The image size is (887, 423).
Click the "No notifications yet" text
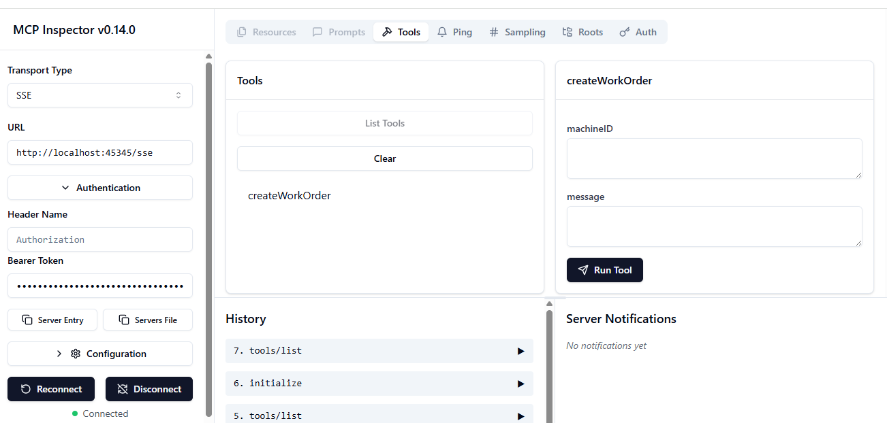tap(606, 345)
